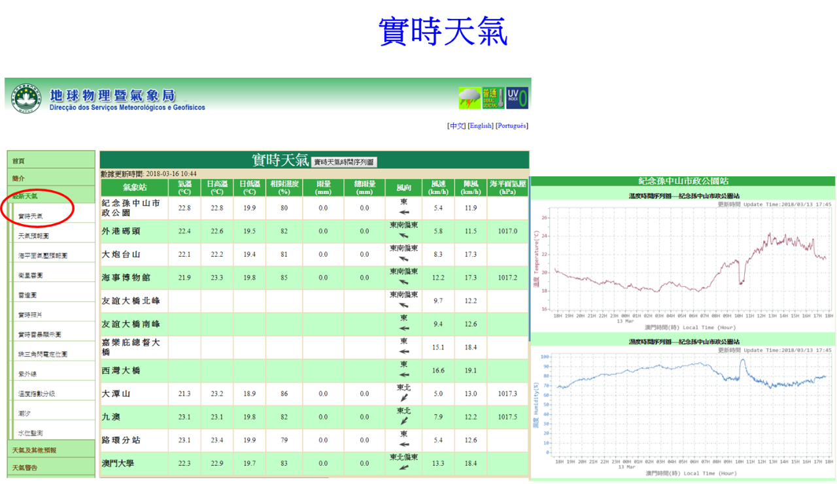Open 首頁 in the sidebar menu
Screen dimensions: 837x484
(x=18, y=161)
